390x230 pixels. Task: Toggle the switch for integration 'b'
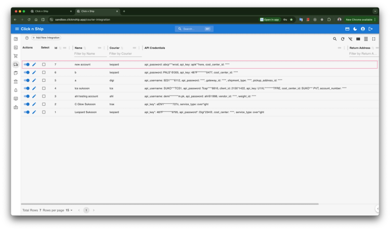(x=27, y=72)
